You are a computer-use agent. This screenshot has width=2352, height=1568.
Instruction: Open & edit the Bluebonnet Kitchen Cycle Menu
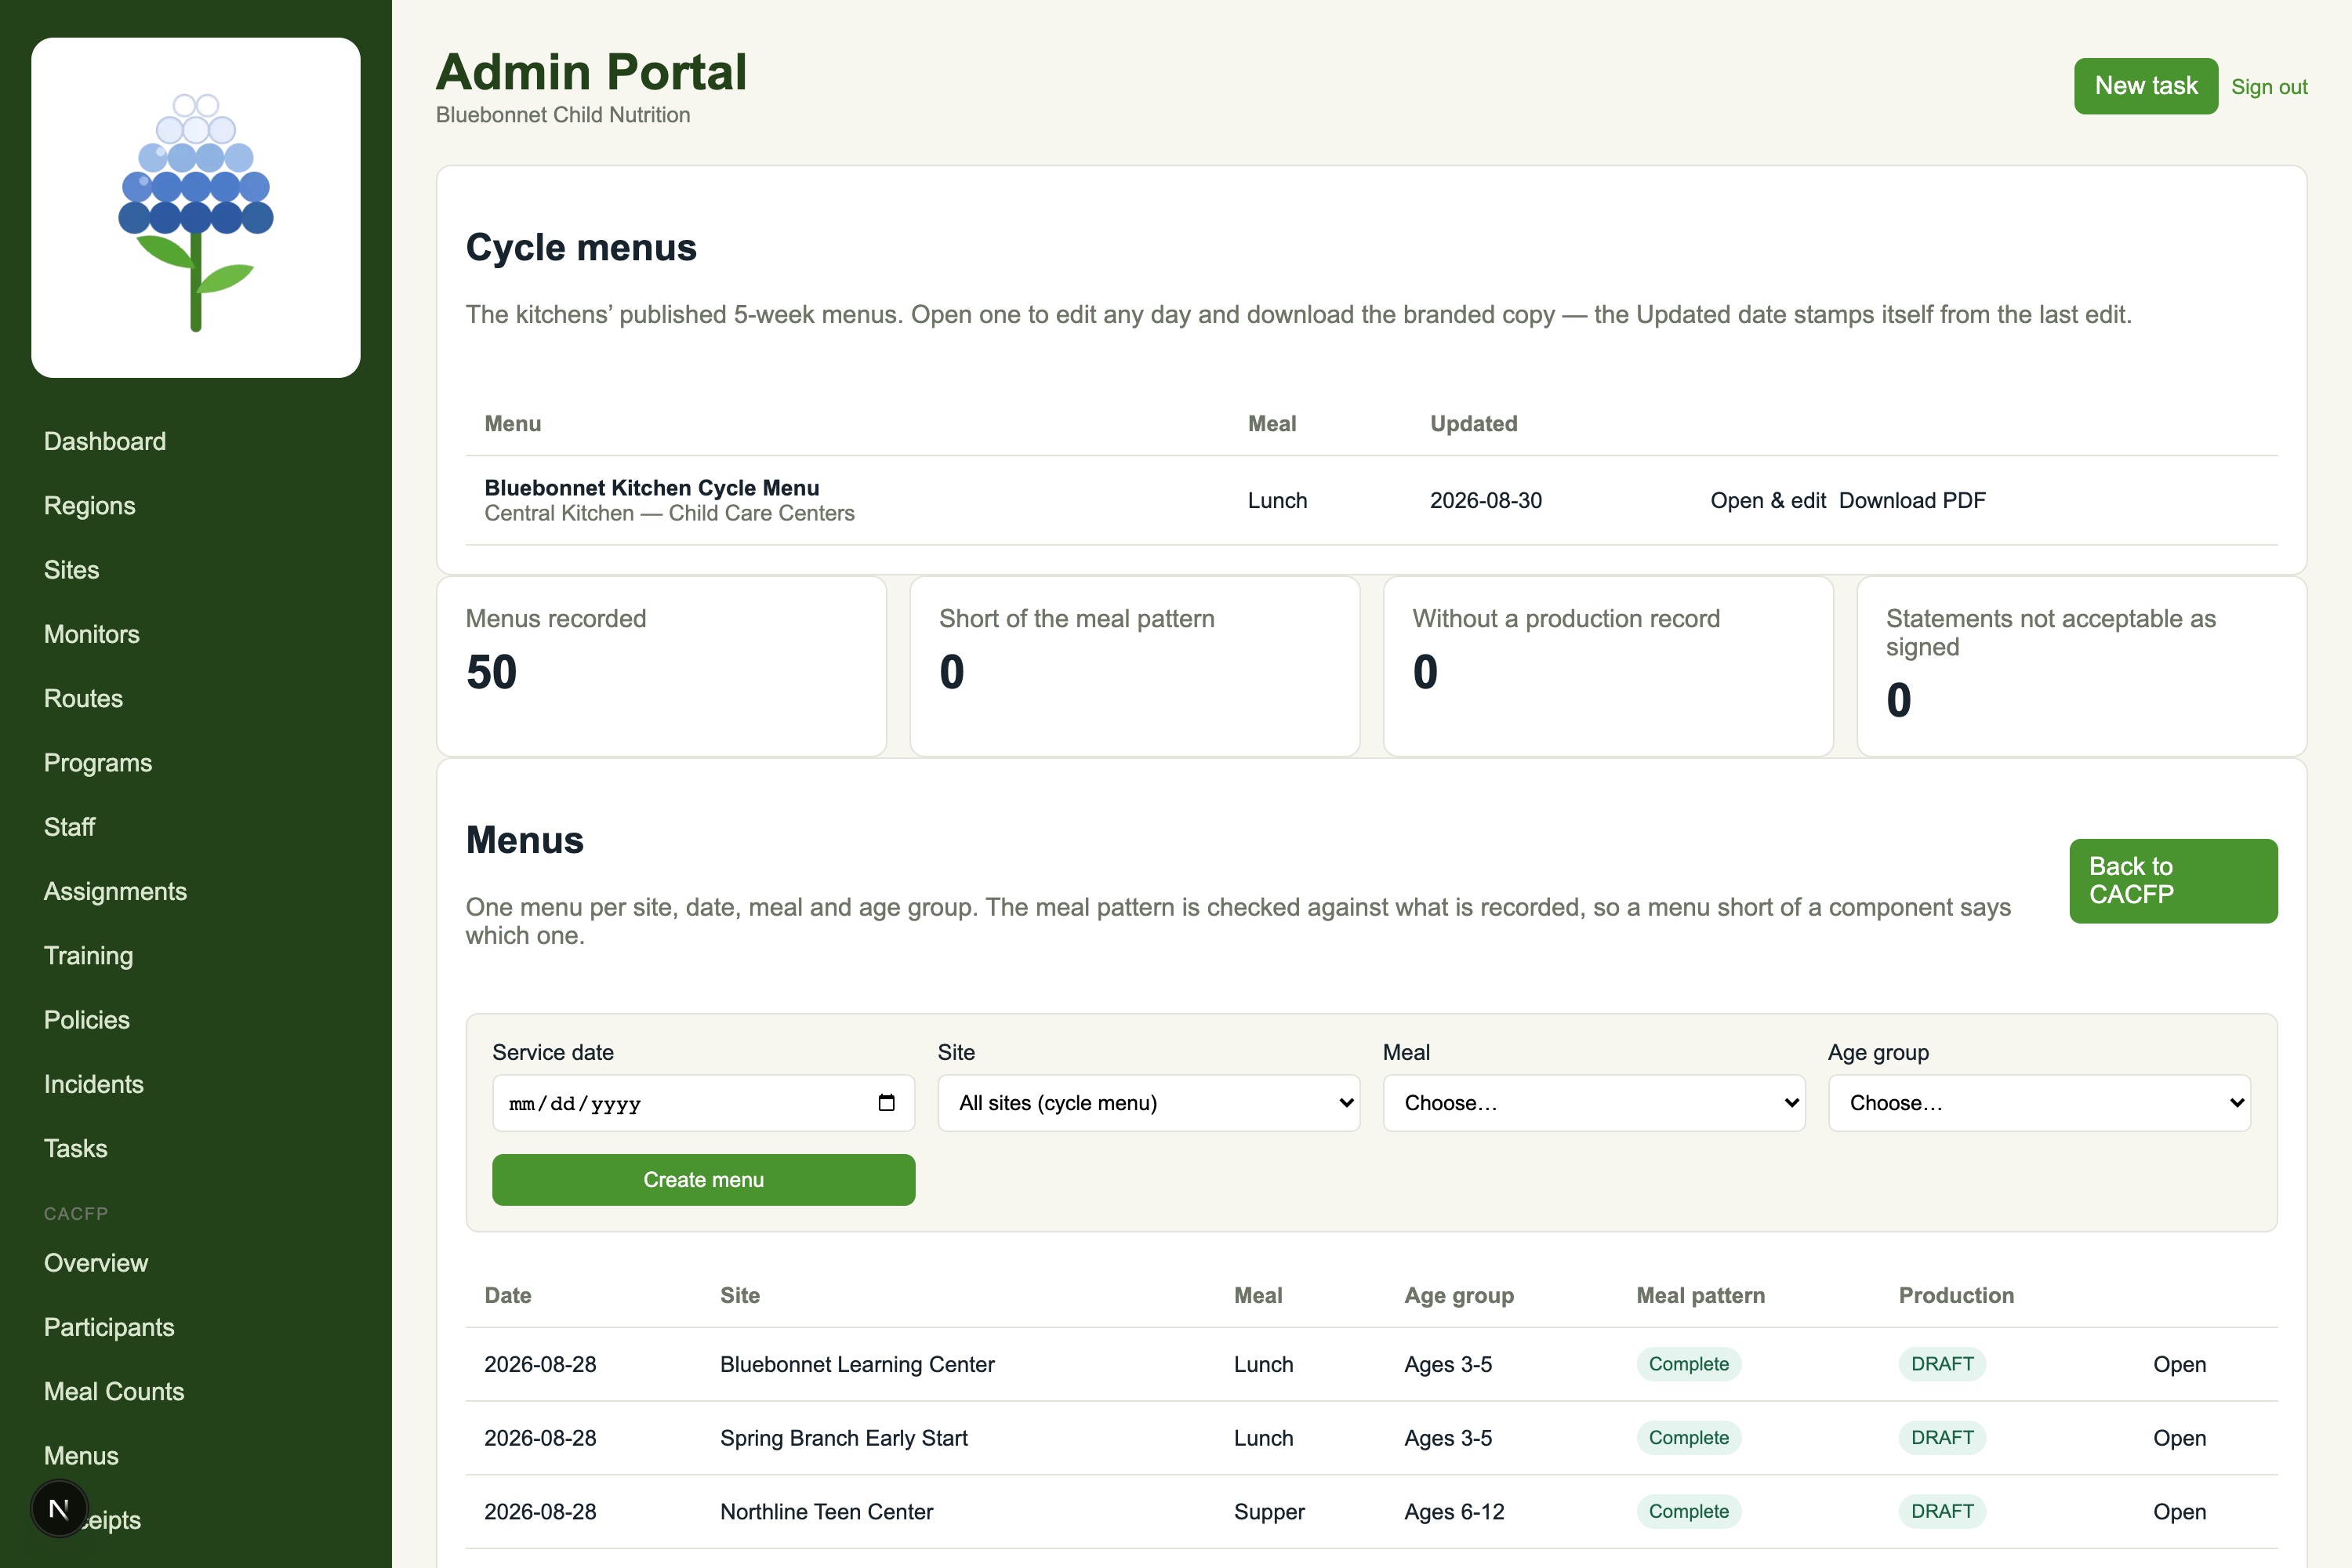coord(1768,500)
